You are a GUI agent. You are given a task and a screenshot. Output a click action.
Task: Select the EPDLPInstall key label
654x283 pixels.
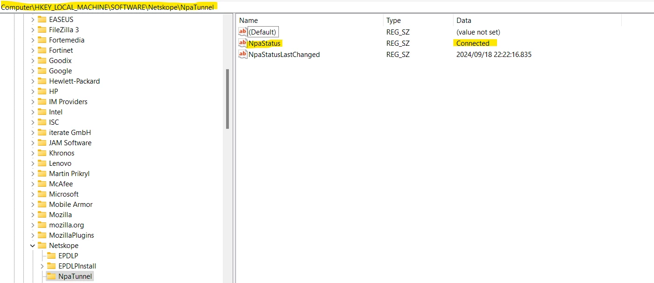coord(77,266)
